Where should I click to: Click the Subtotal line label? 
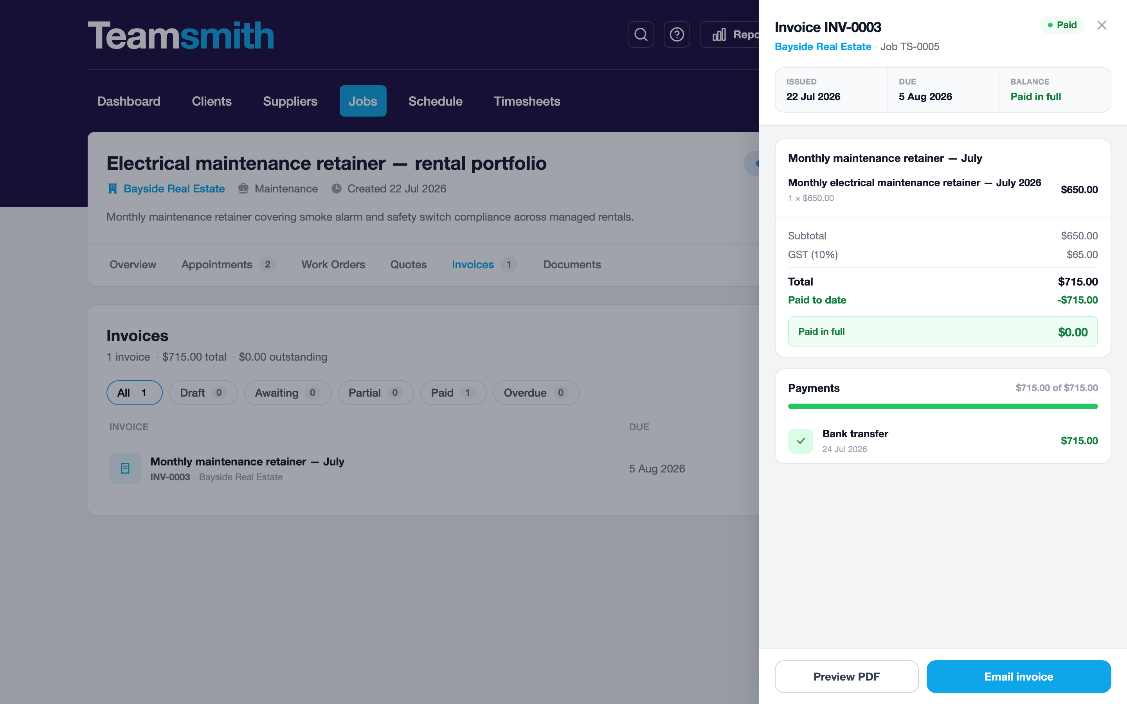tap(807, 235)
